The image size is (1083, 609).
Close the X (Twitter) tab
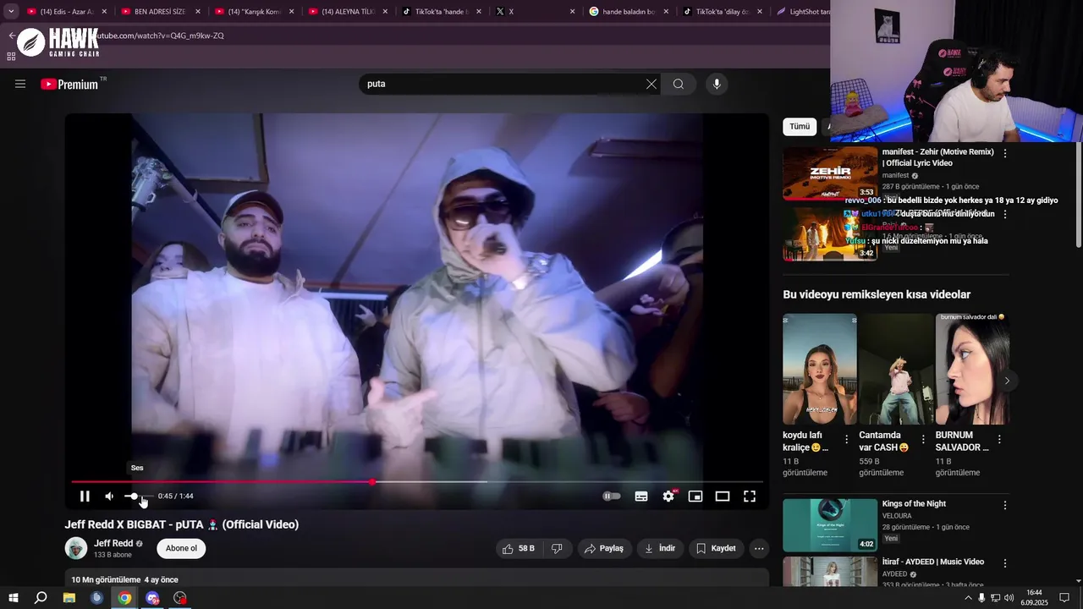[573, 12]
